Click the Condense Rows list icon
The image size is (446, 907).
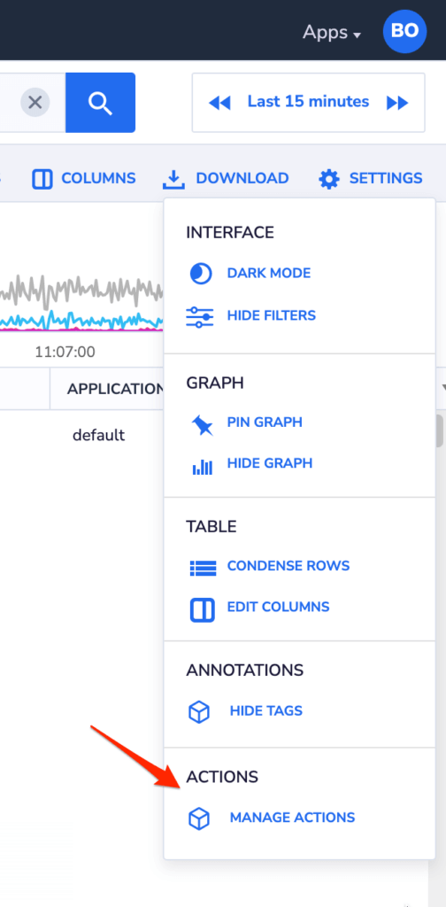tap(202, 568)
